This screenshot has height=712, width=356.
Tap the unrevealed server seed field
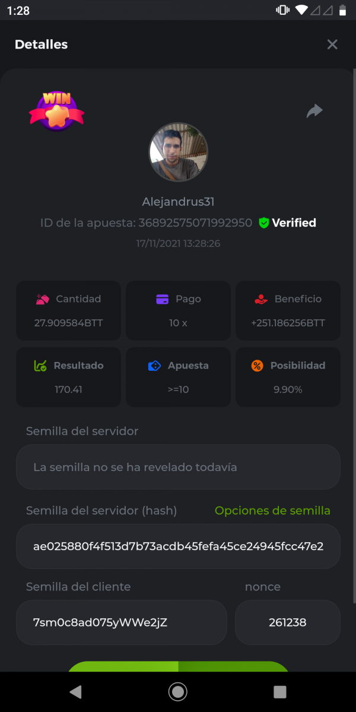[178, 467]
